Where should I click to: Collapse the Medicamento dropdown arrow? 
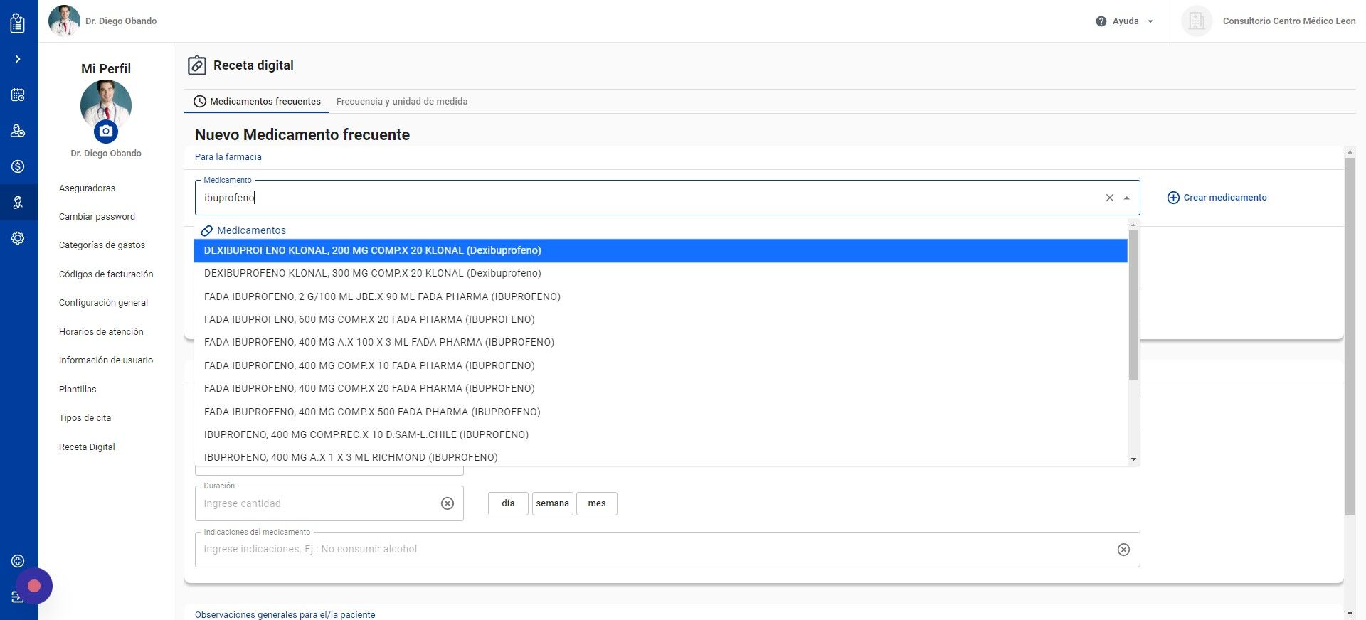click(1126, 198)
